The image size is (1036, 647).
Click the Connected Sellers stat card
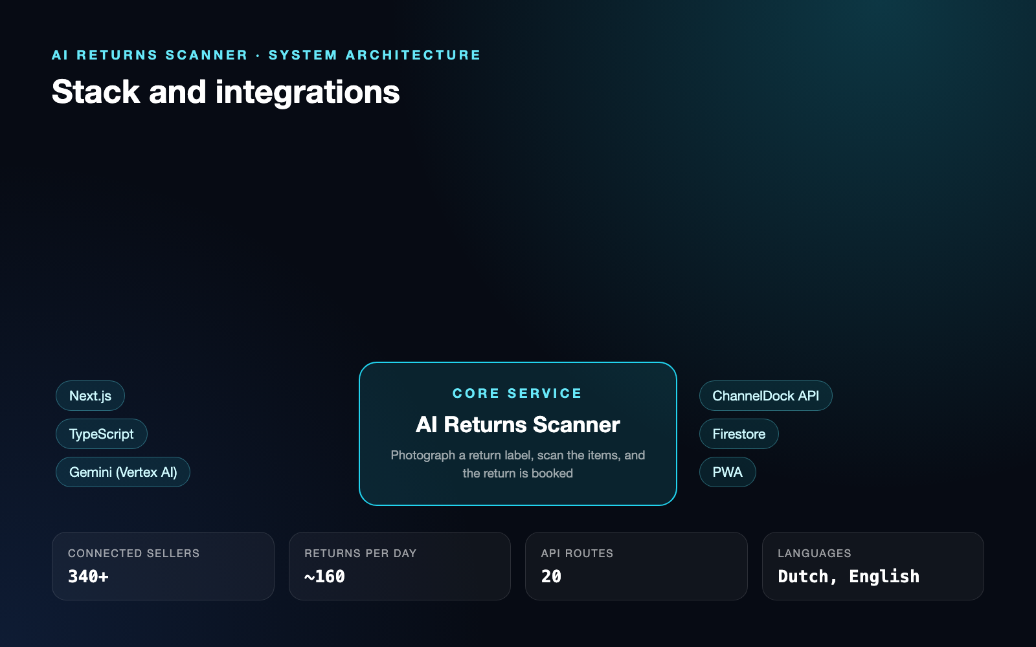pos(163,566)
